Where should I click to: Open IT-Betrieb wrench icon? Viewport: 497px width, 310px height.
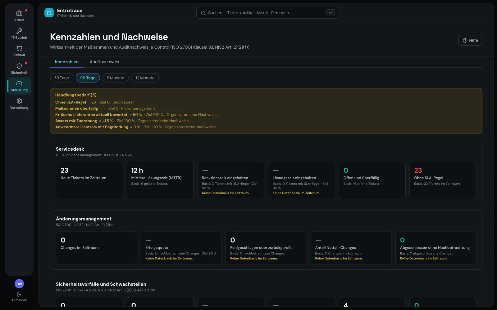pos(19,31)
